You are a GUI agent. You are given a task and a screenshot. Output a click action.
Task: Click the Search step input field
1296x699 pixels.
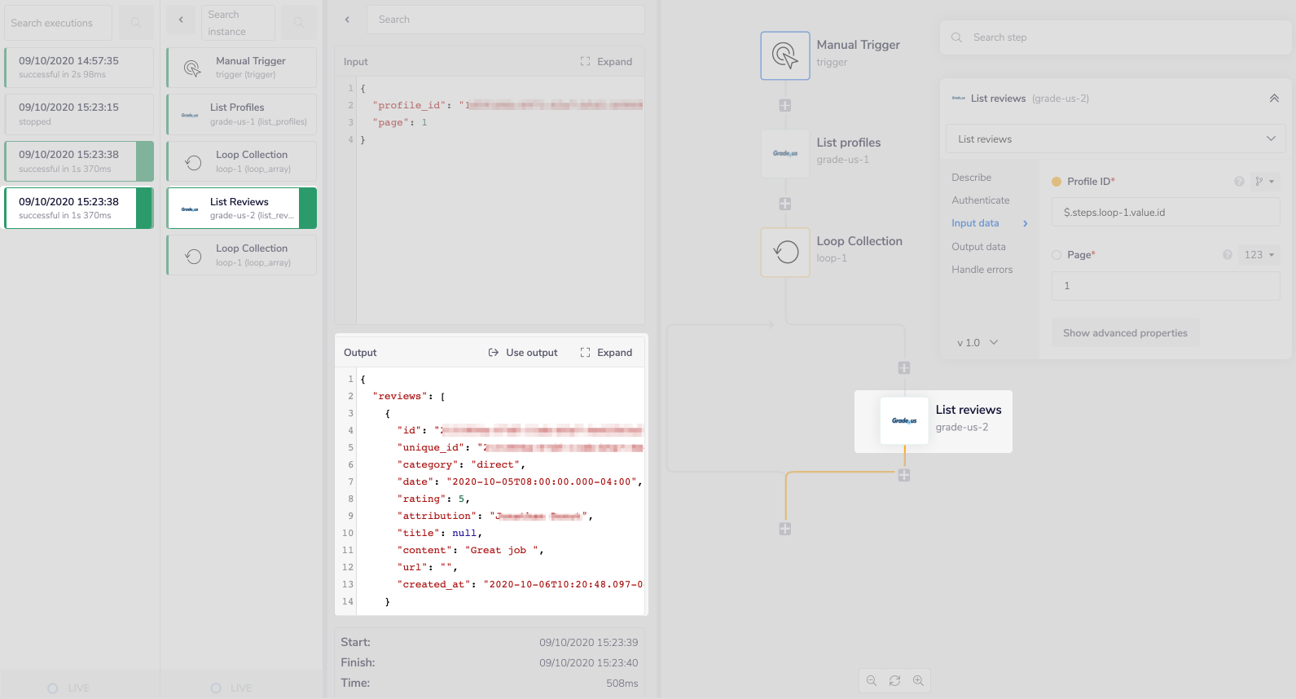(x=1124, y=37)
